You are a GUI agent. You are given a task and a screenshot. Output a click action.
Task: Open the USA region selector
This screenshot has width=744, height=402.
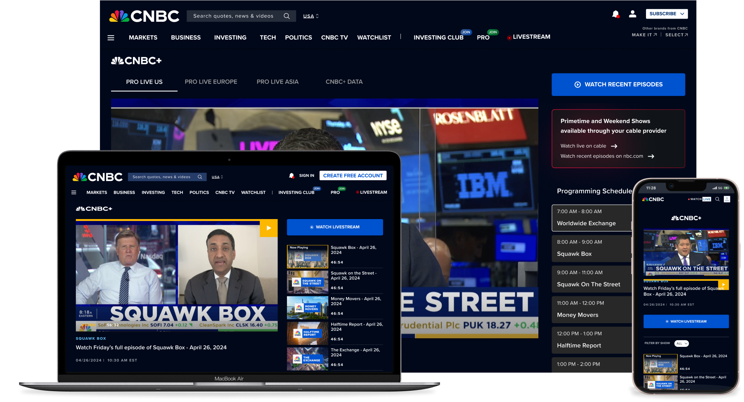click(x=310, y=16)
